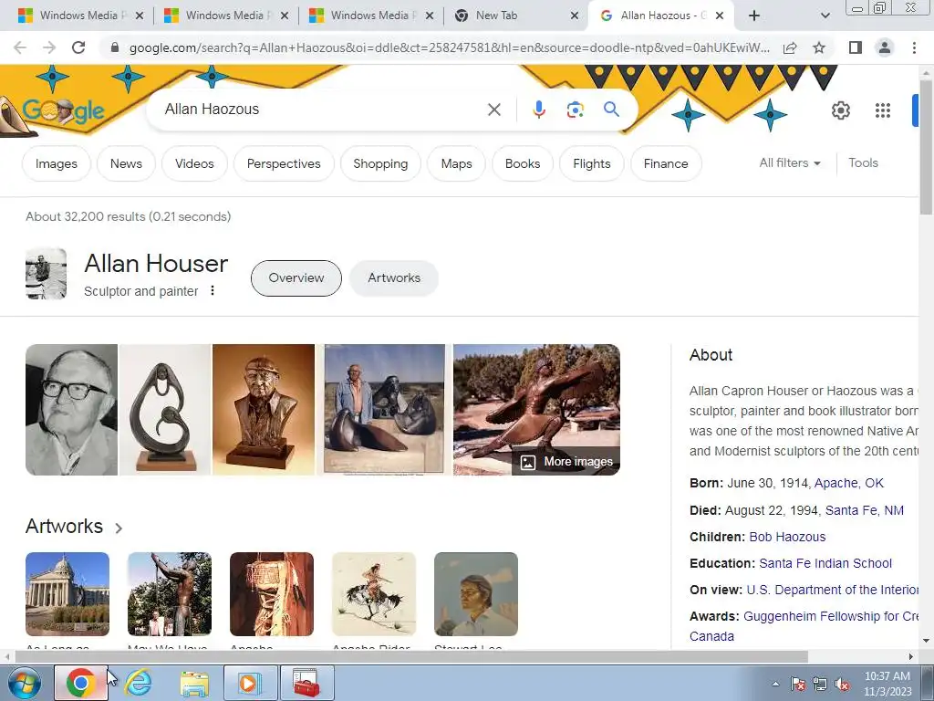Switch to the first Windows Media tab
The height and width of the screenshot is (701, 934).
pyautogui.click(x=80, y=16)
